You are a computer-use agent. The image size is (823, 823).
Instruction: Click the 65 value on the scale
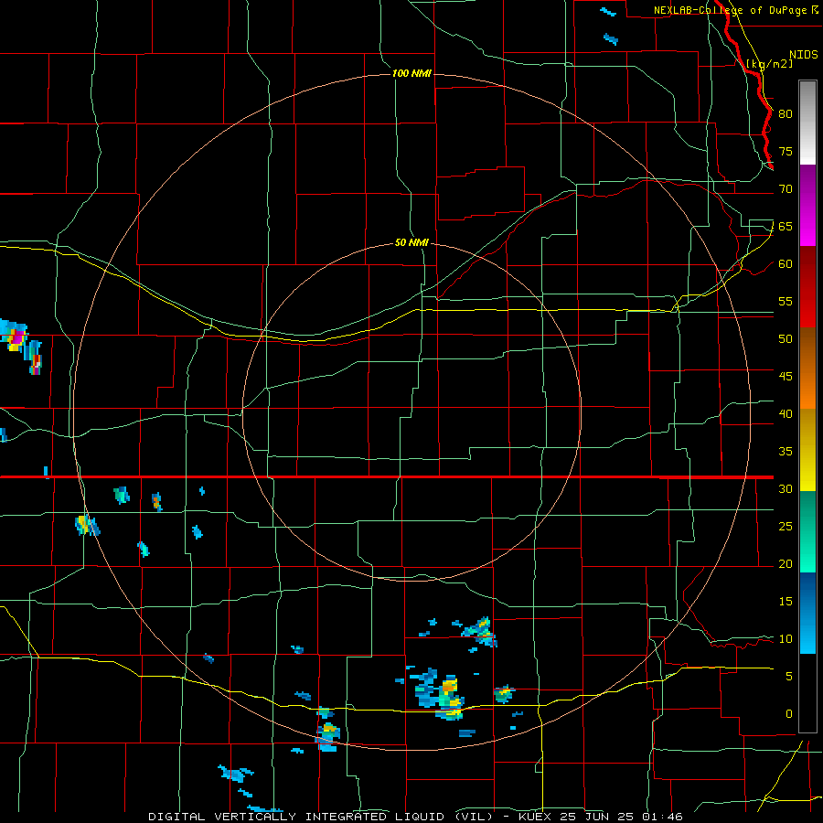786,226
